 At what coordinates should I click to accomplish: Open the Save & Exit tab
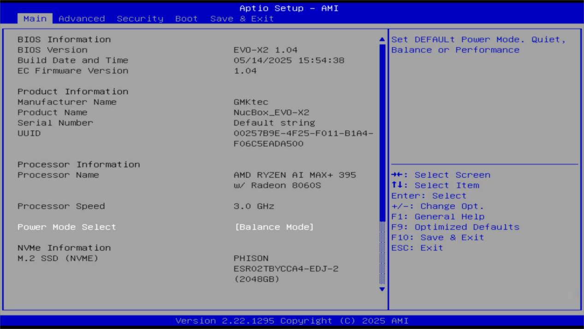242,18
